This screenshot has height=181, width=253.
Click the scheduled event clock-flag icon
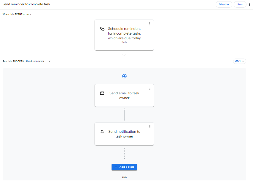click(x=102, y=29)
